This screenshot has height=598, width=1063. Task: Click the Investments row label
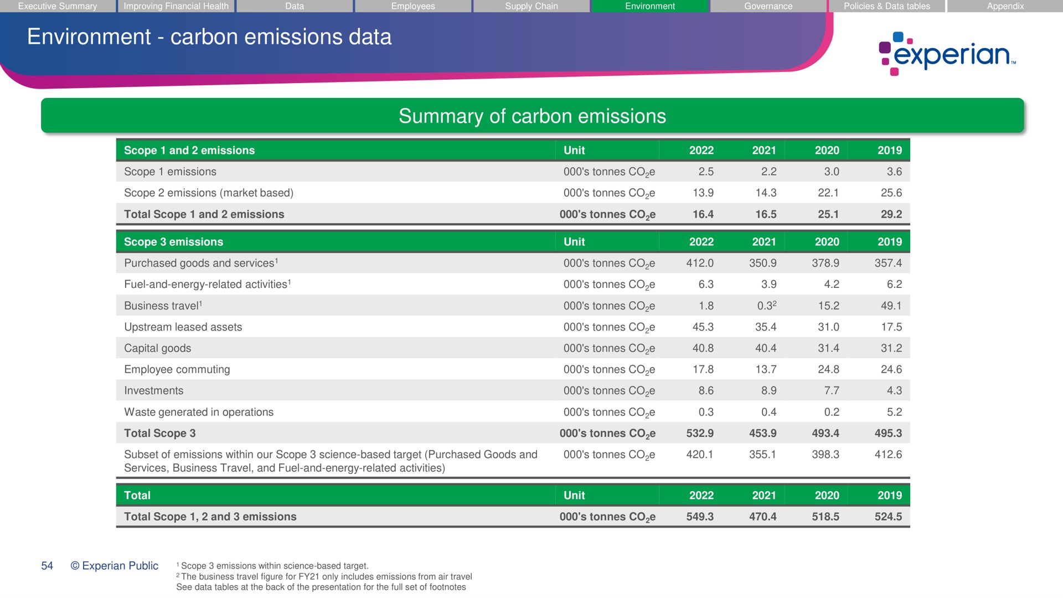153,391
